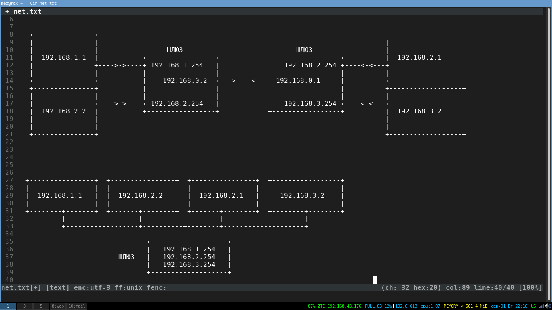Screen dimensions: 552x310
Task: Place cursor on 192.168.1.254 on line 12
Action: point(177,65)
